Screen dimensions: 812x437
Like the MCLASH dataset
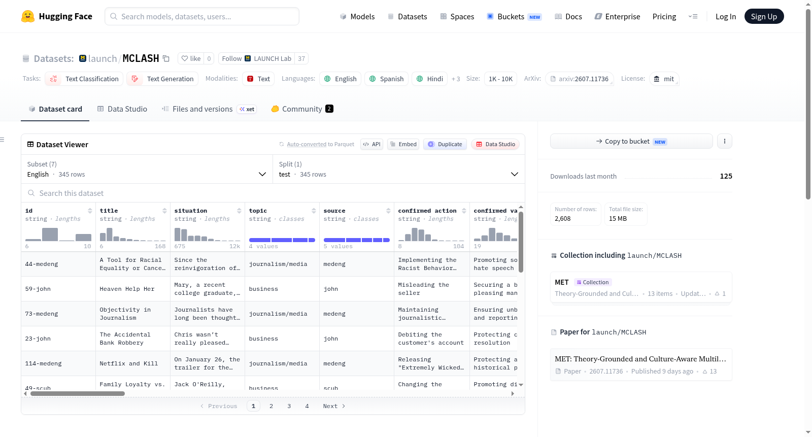[191, 58]
